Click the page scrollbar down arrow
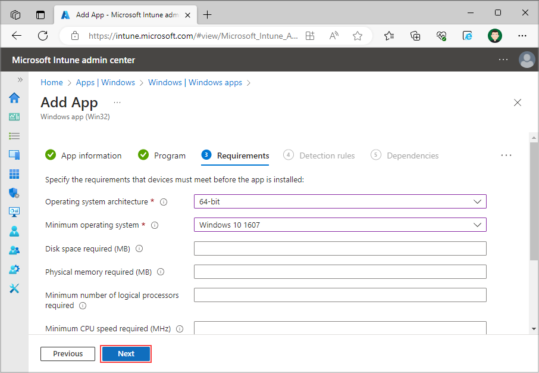The image size is (539, 373). tap(534, 329)
